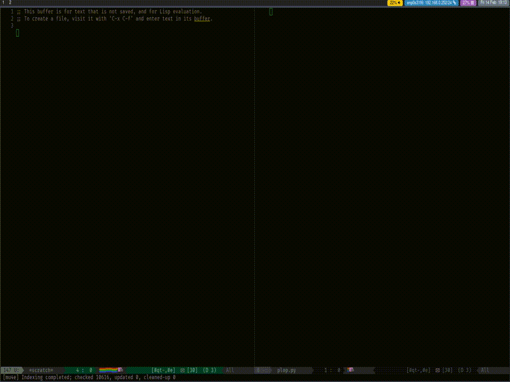
Task: Click the yellow 22% volume indicator
Action: pos(395,3)
